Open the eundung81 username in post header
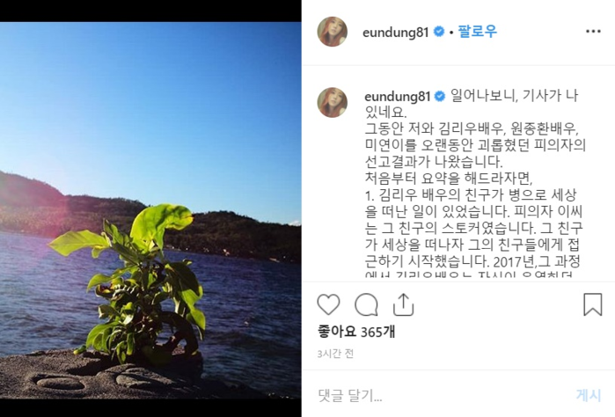 tap(395, 33)
